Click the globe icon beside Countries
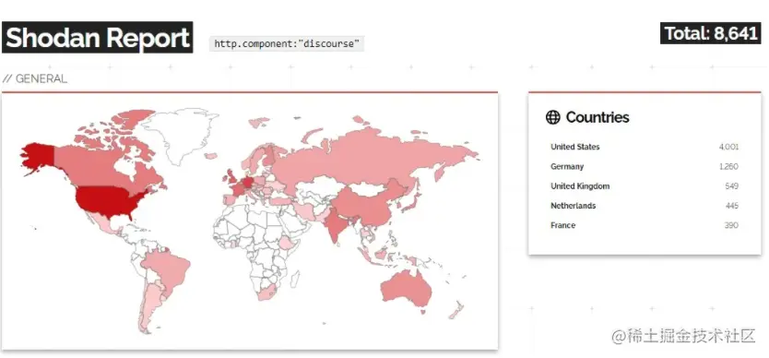 [552, 117]
